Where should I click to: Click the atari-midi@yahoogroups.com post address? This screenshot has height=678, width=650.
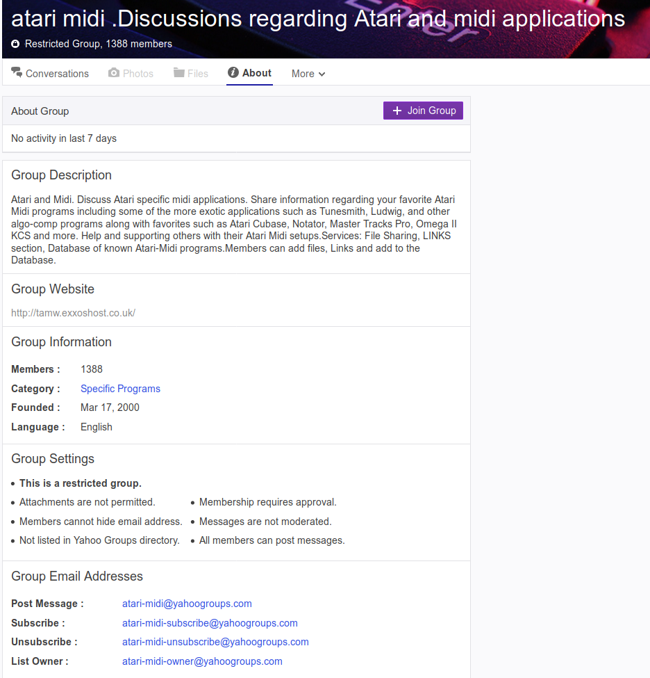click(x=187, y=603)
